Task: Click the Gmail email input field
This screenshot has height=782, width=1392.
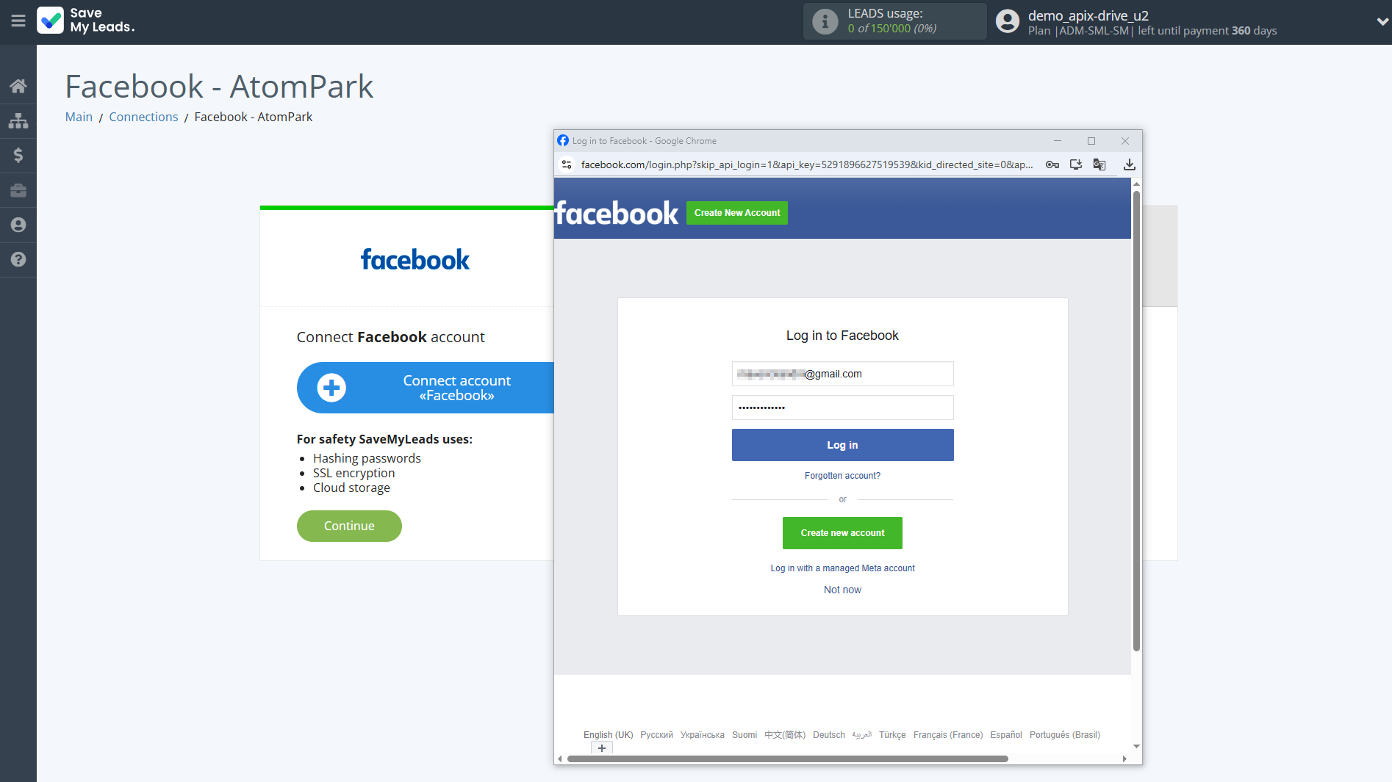Action: tap(842, 374)
